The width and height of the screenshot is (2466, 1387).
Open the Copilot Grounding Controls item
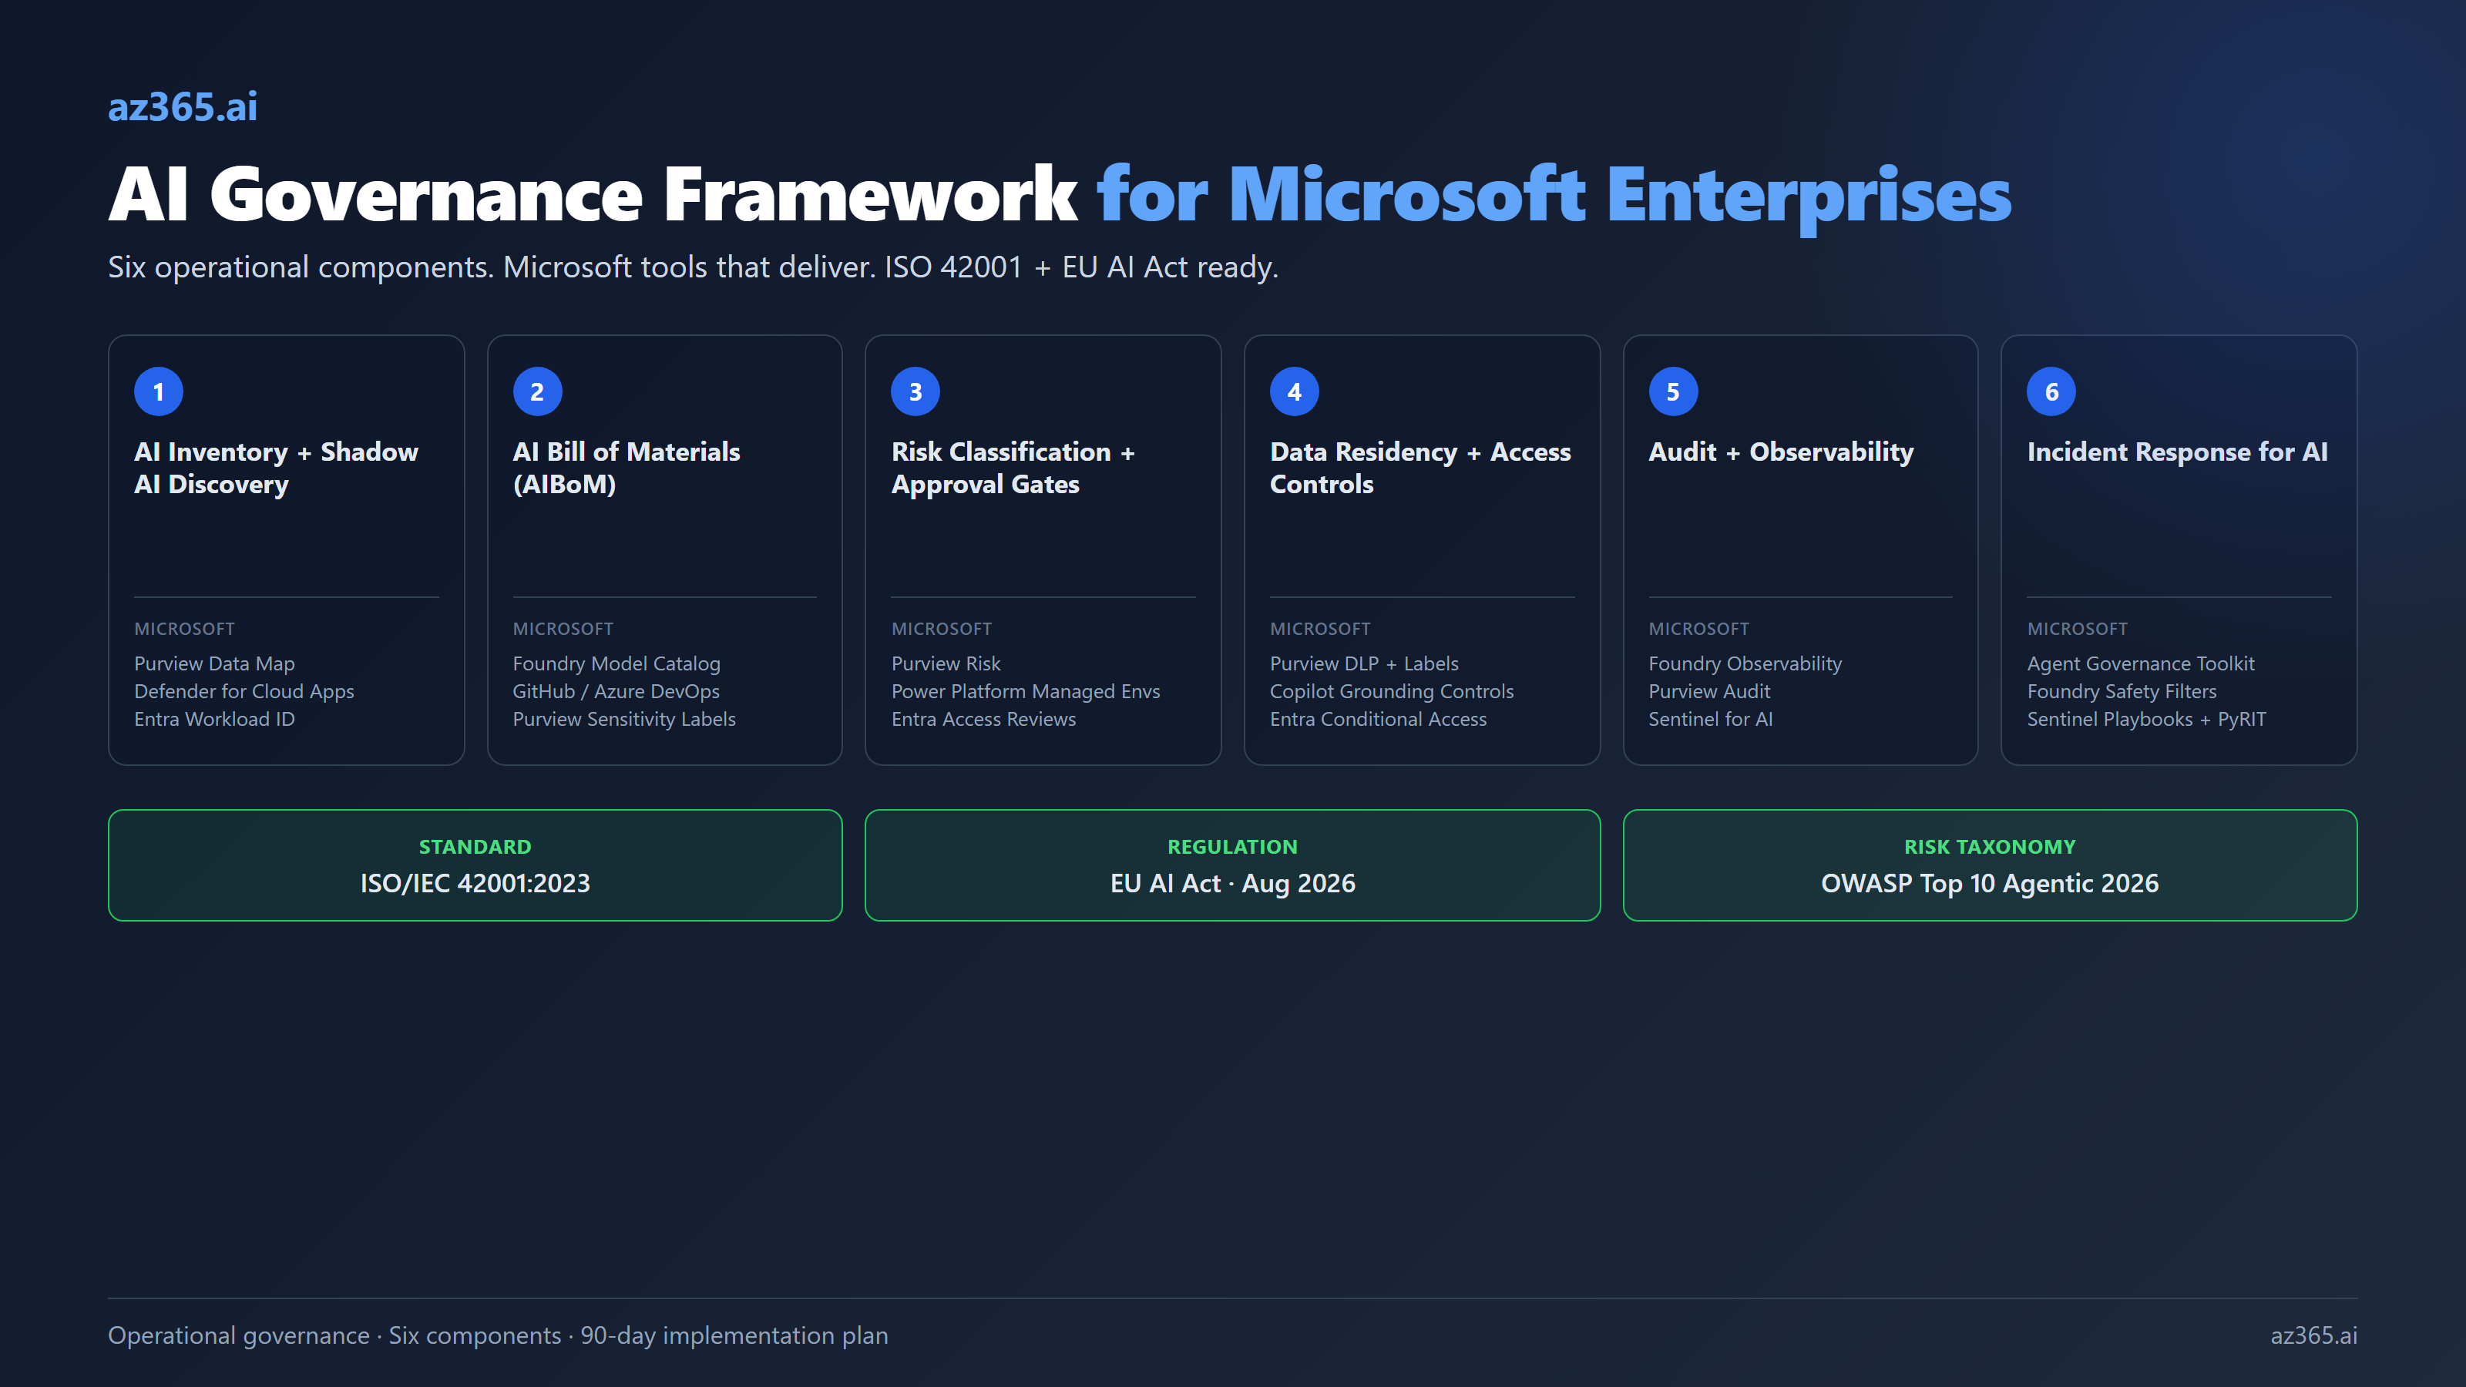coord(1392,690)
